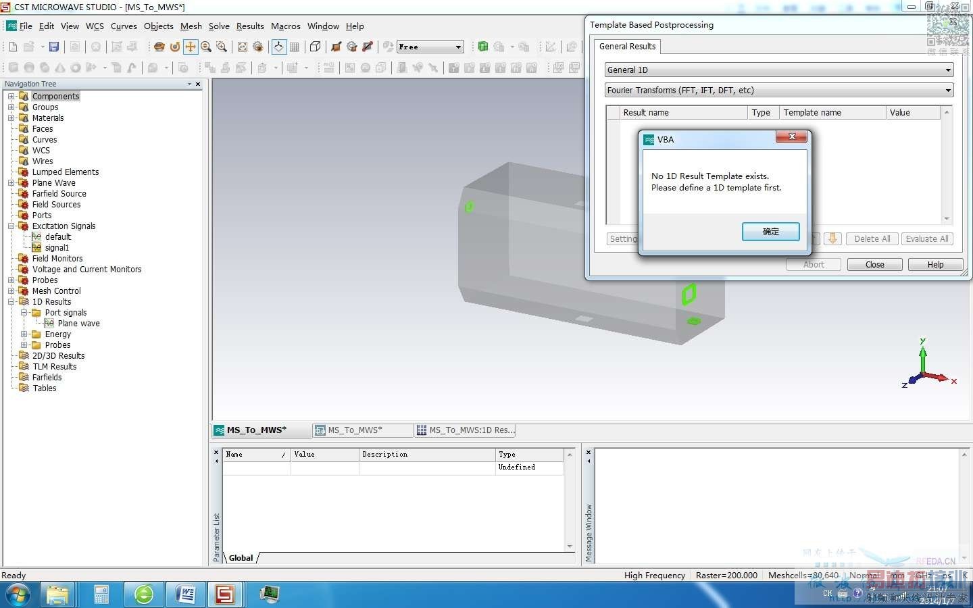
Task: Select Field Monitors in the navigation tree
Action: point(57,259)
